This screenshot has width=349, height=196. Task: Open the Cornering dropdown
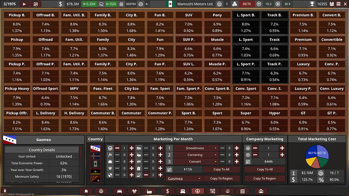pos(196,155)
